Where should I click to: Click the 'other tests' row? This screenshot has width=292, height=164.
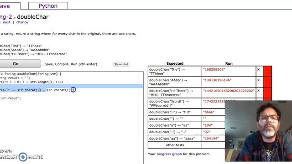pos(175,145)
